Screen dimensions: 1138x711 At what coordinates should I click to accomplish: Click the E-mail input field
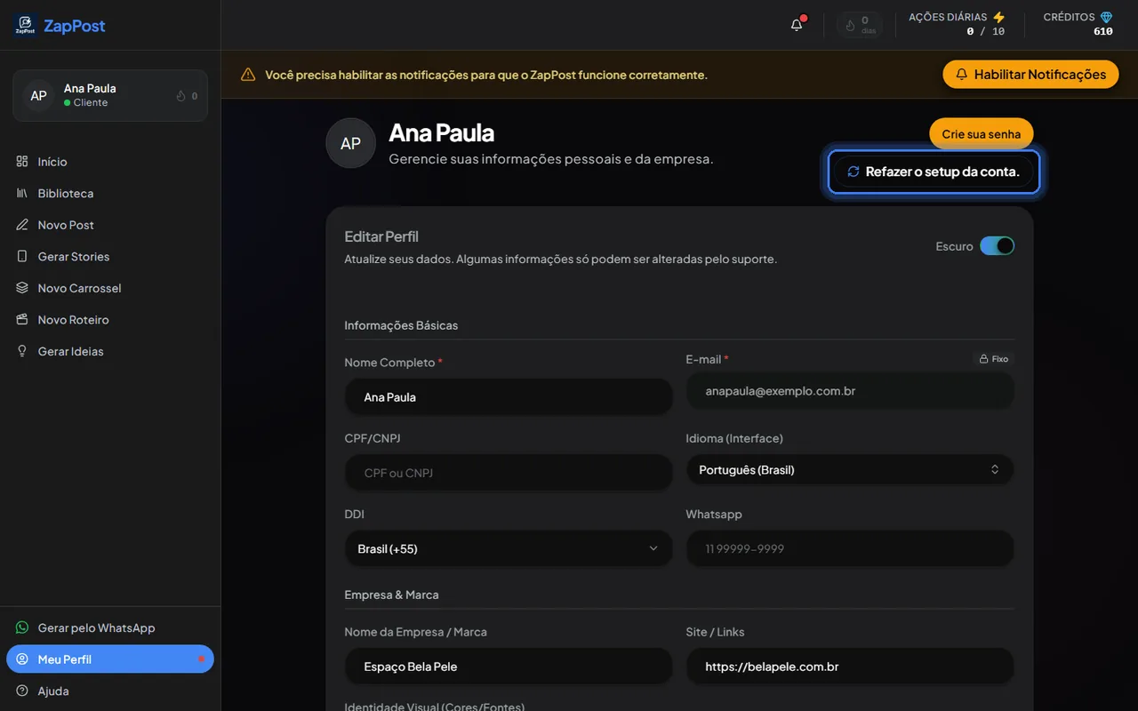[x=850, y=390]
